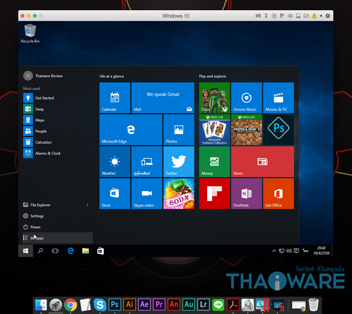This screenshot has height=314, width=352.
Task: Open Calculator from Most used
Action: coord(58,142)
